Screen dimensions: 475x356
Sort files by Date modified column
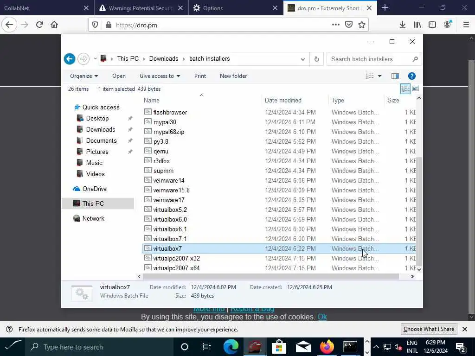tap(295, 100)
